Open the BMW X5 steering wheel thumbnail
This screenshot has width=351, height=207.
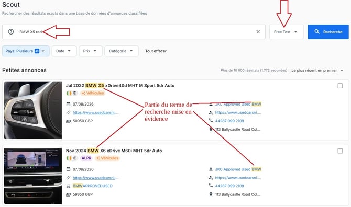33,110
